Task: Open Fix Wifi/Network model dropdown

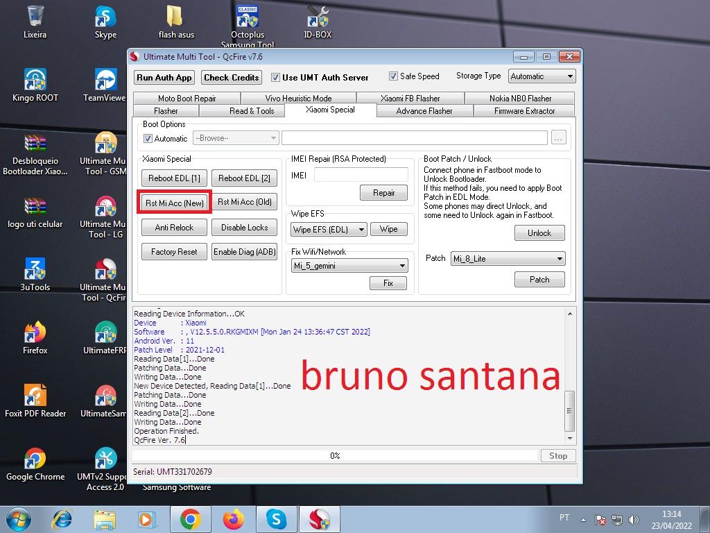Action: click(x=349, y=266)
